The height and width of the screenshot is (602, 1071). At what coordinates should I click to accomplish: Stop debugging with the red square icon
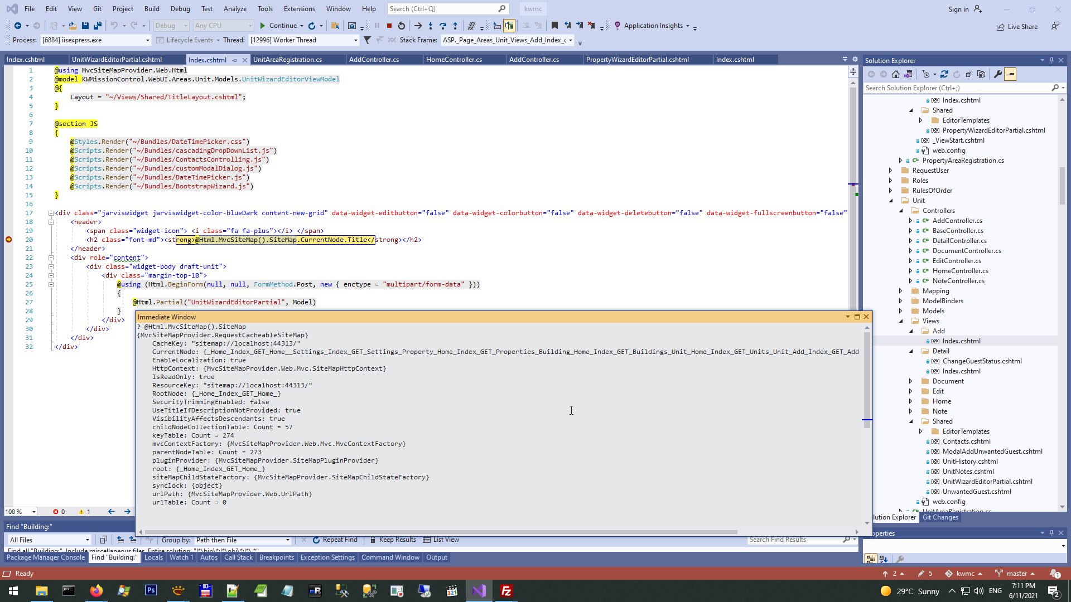(389, 26)
